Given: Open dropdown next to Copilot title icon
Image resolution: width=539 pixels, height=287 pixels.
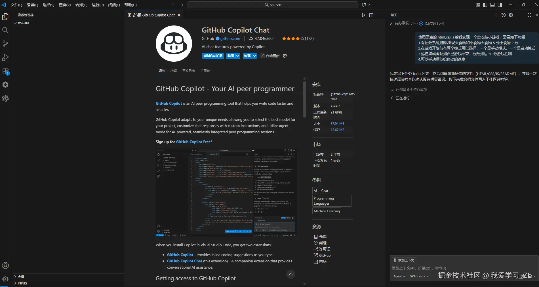Looking at the screenshot, I should click(x=369, y=5).
